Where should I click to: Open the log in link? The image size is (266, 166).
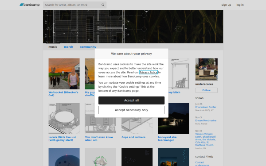point(240,5)
